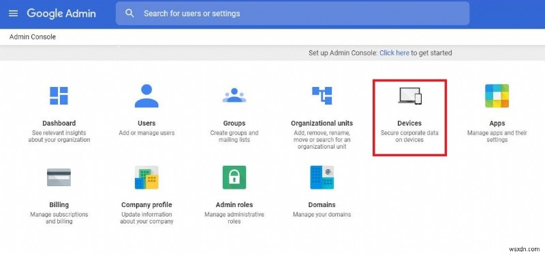Click 'Manage administrative roles' description
Viewport: 545px width, 254px height.
234,218
